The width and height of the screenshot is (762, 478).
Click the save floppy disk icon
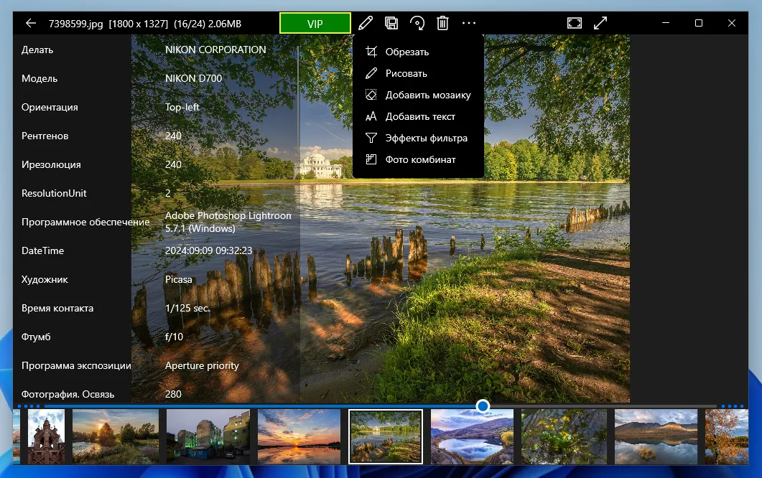391,23
